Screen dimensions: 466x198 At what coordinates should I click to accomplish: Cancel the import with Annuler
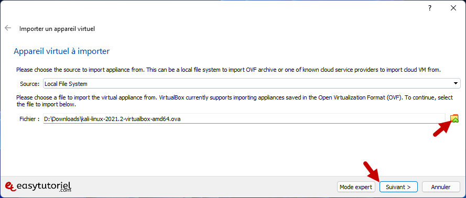click(441, 187)
